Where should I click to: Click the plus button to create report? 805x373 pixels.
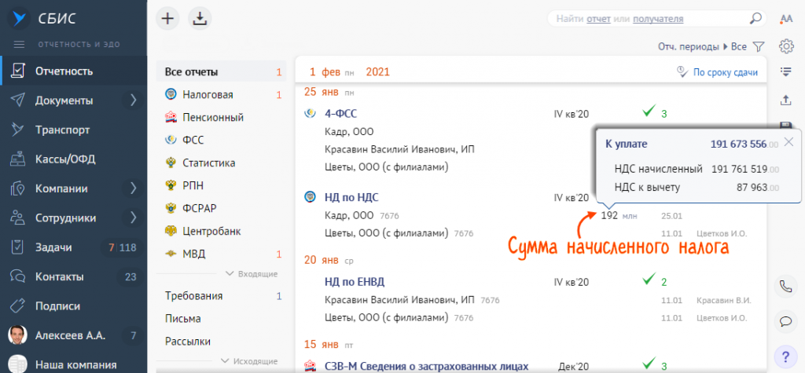[167, 18]
